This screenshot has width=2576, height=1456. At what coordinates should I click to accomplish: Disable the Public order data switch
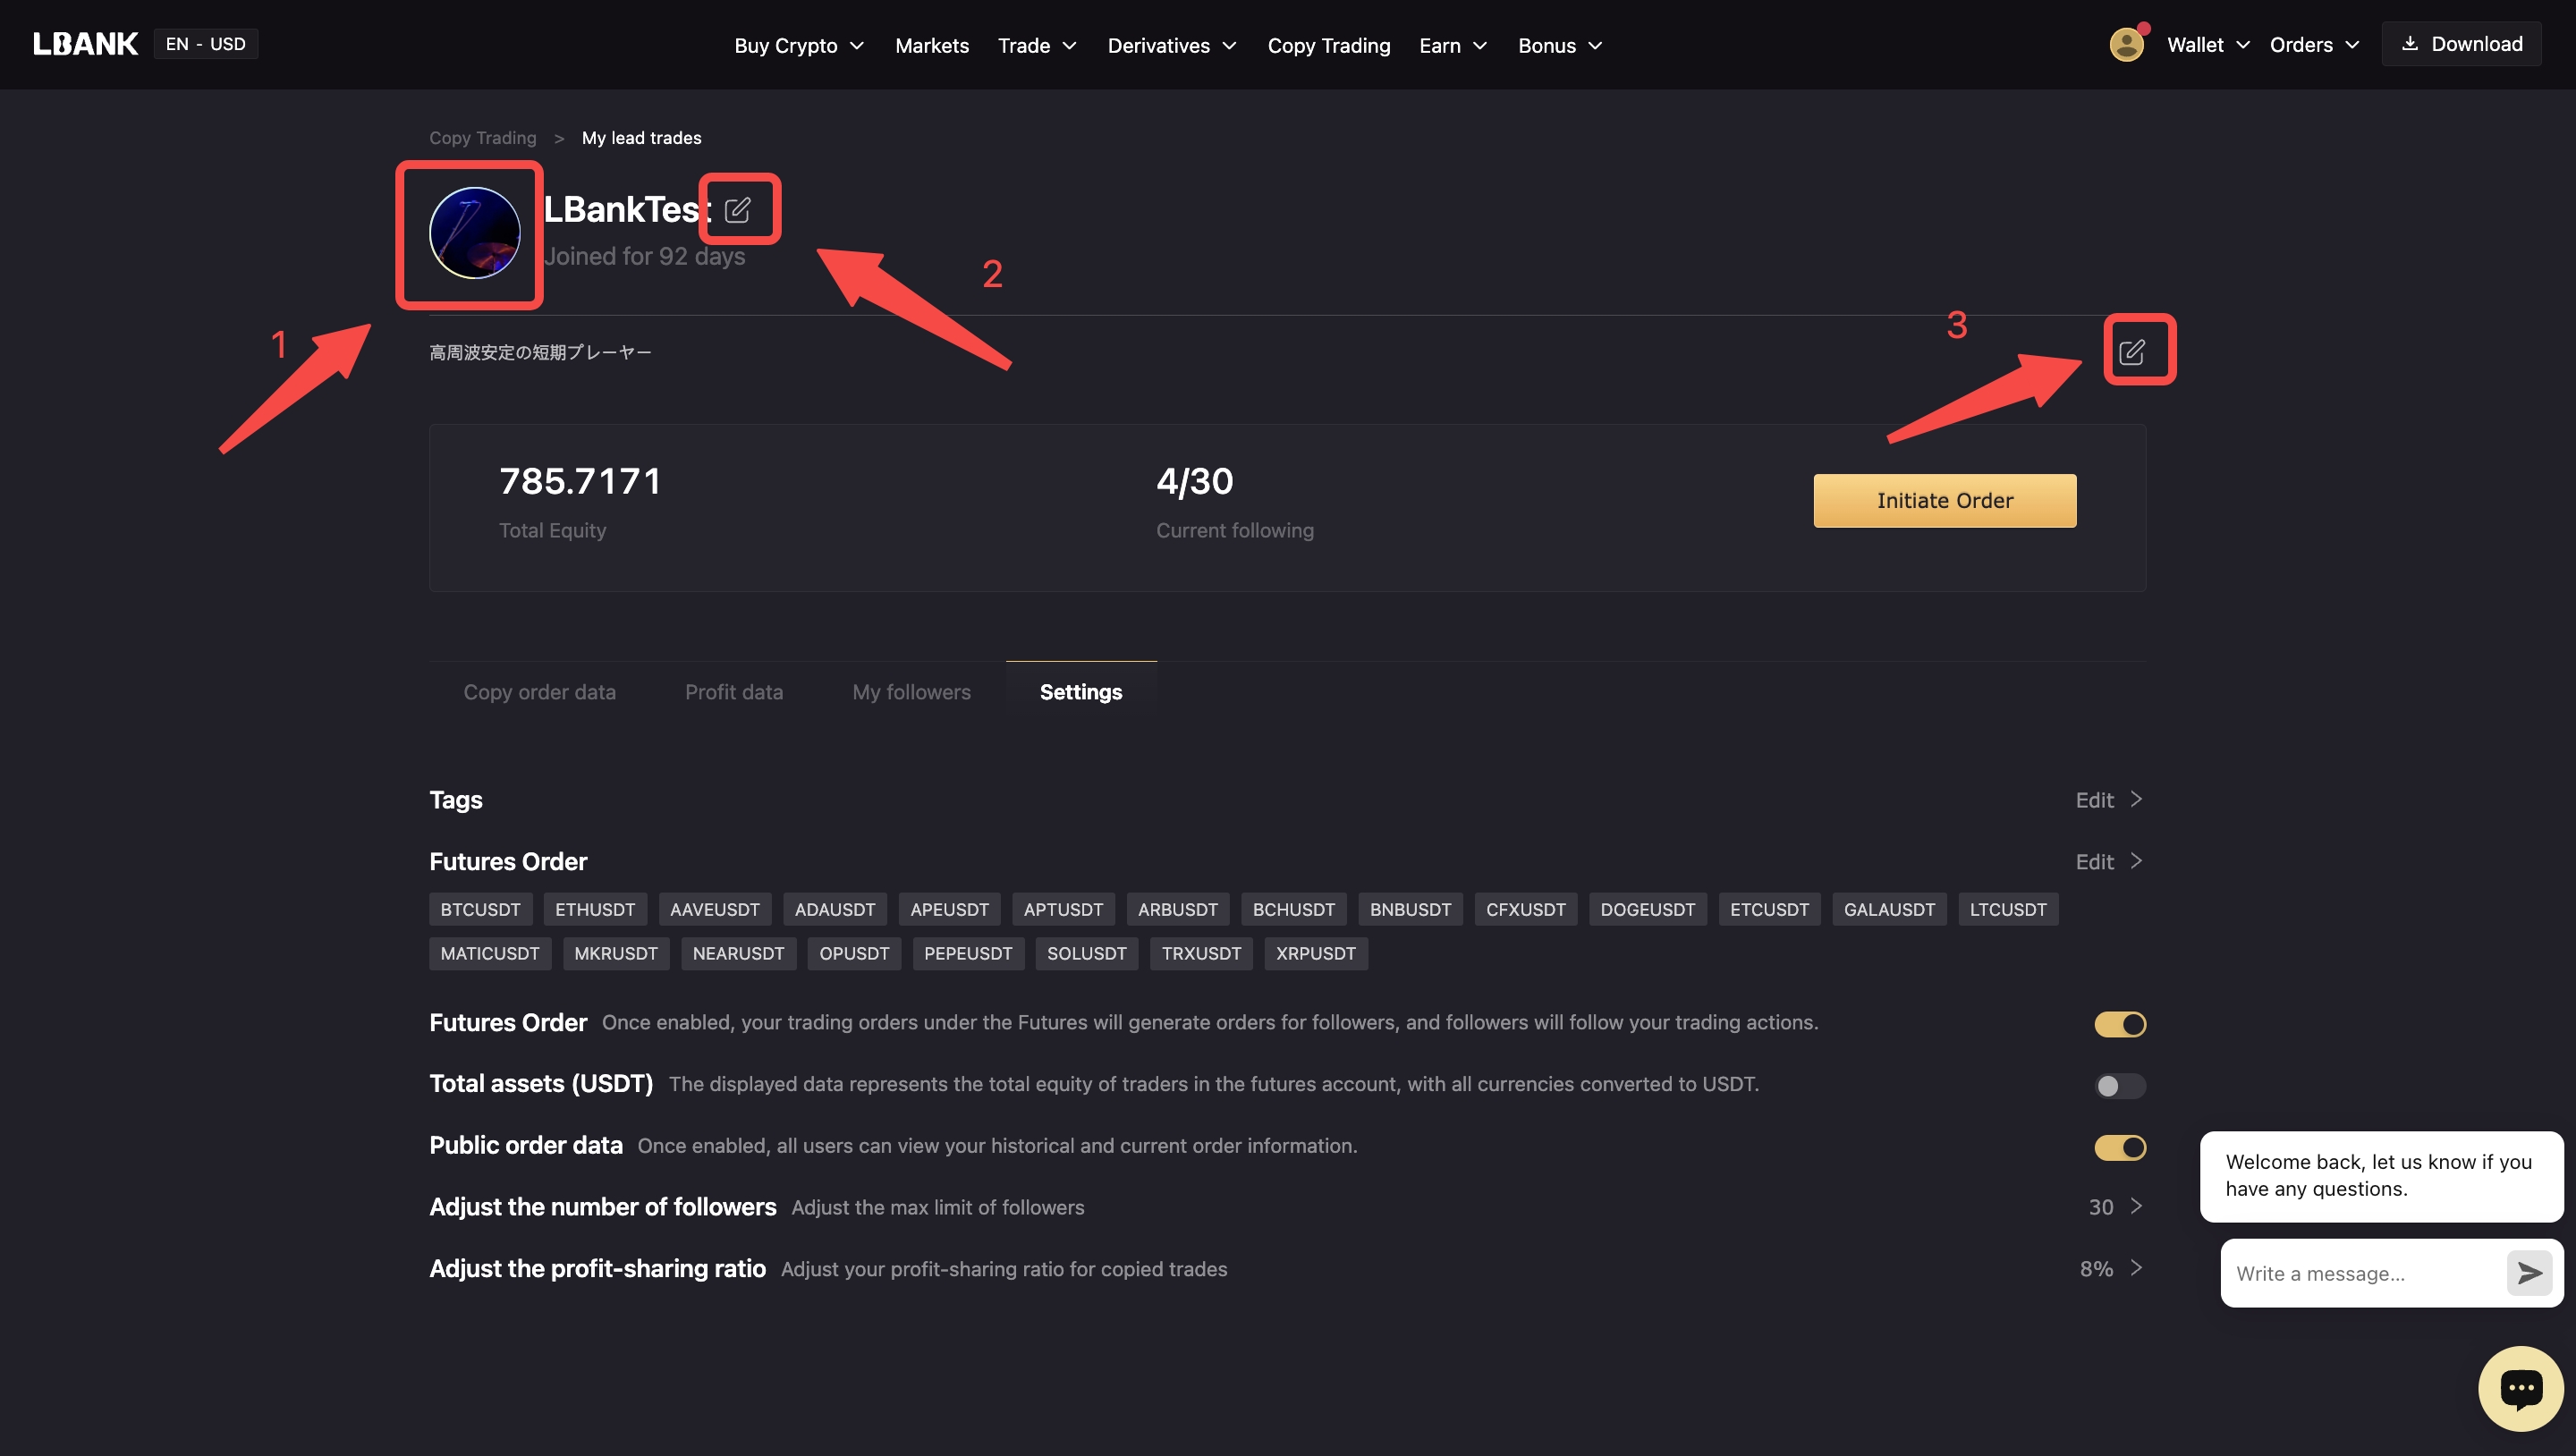click(2120, 1147)
